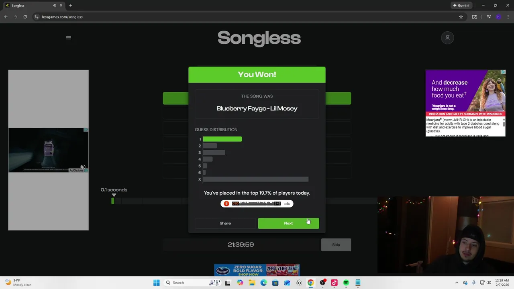Show hidden system tray icons
514x289 pixels.
(x=457, y=283)
